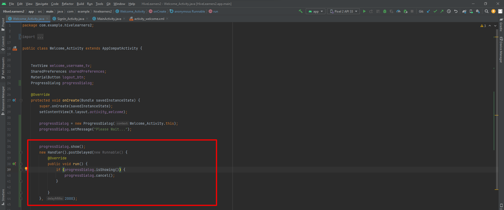Open the warnings indicator showing 3
The height and width of the screenshot is (210, 504).
pos(483,26)
